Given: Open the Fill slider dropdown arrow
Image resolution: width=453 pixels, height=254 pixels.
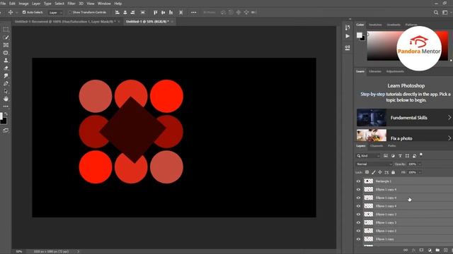Looking at the screenshot, I should click(420, 172).
